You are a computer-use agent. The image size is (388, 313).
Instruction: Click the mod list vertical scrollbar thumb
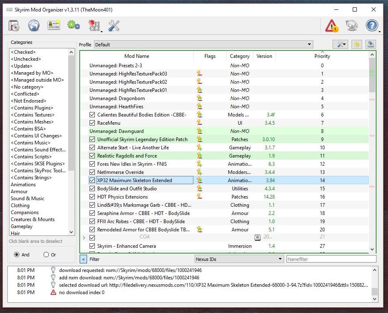point(372,75)
